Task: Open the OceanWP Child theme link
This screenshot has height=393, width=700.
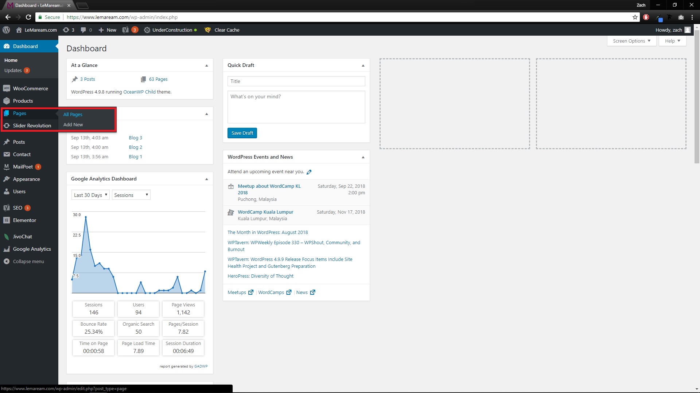Action: point(139,92)
